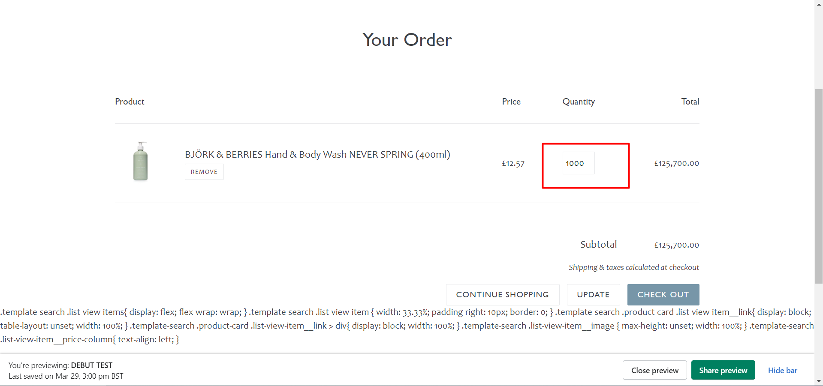Click the Subtotal amount £125,700.00
This screenshot has width=823, height=386.
pos(676,245)
